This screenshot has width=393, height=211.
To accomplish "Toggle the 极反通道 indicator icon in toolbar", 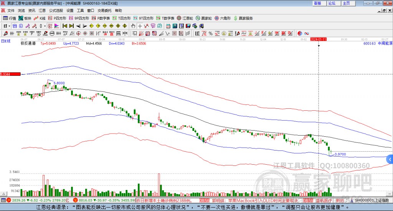I will [x=15, y=26].
